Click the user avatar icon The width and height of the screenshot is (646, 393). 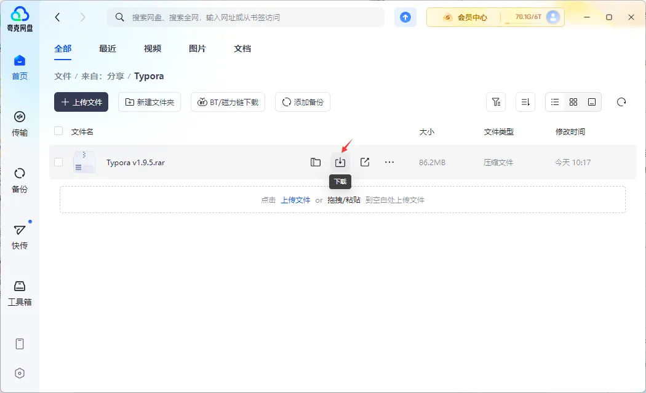pyautogui.click(x=553, y=17)
